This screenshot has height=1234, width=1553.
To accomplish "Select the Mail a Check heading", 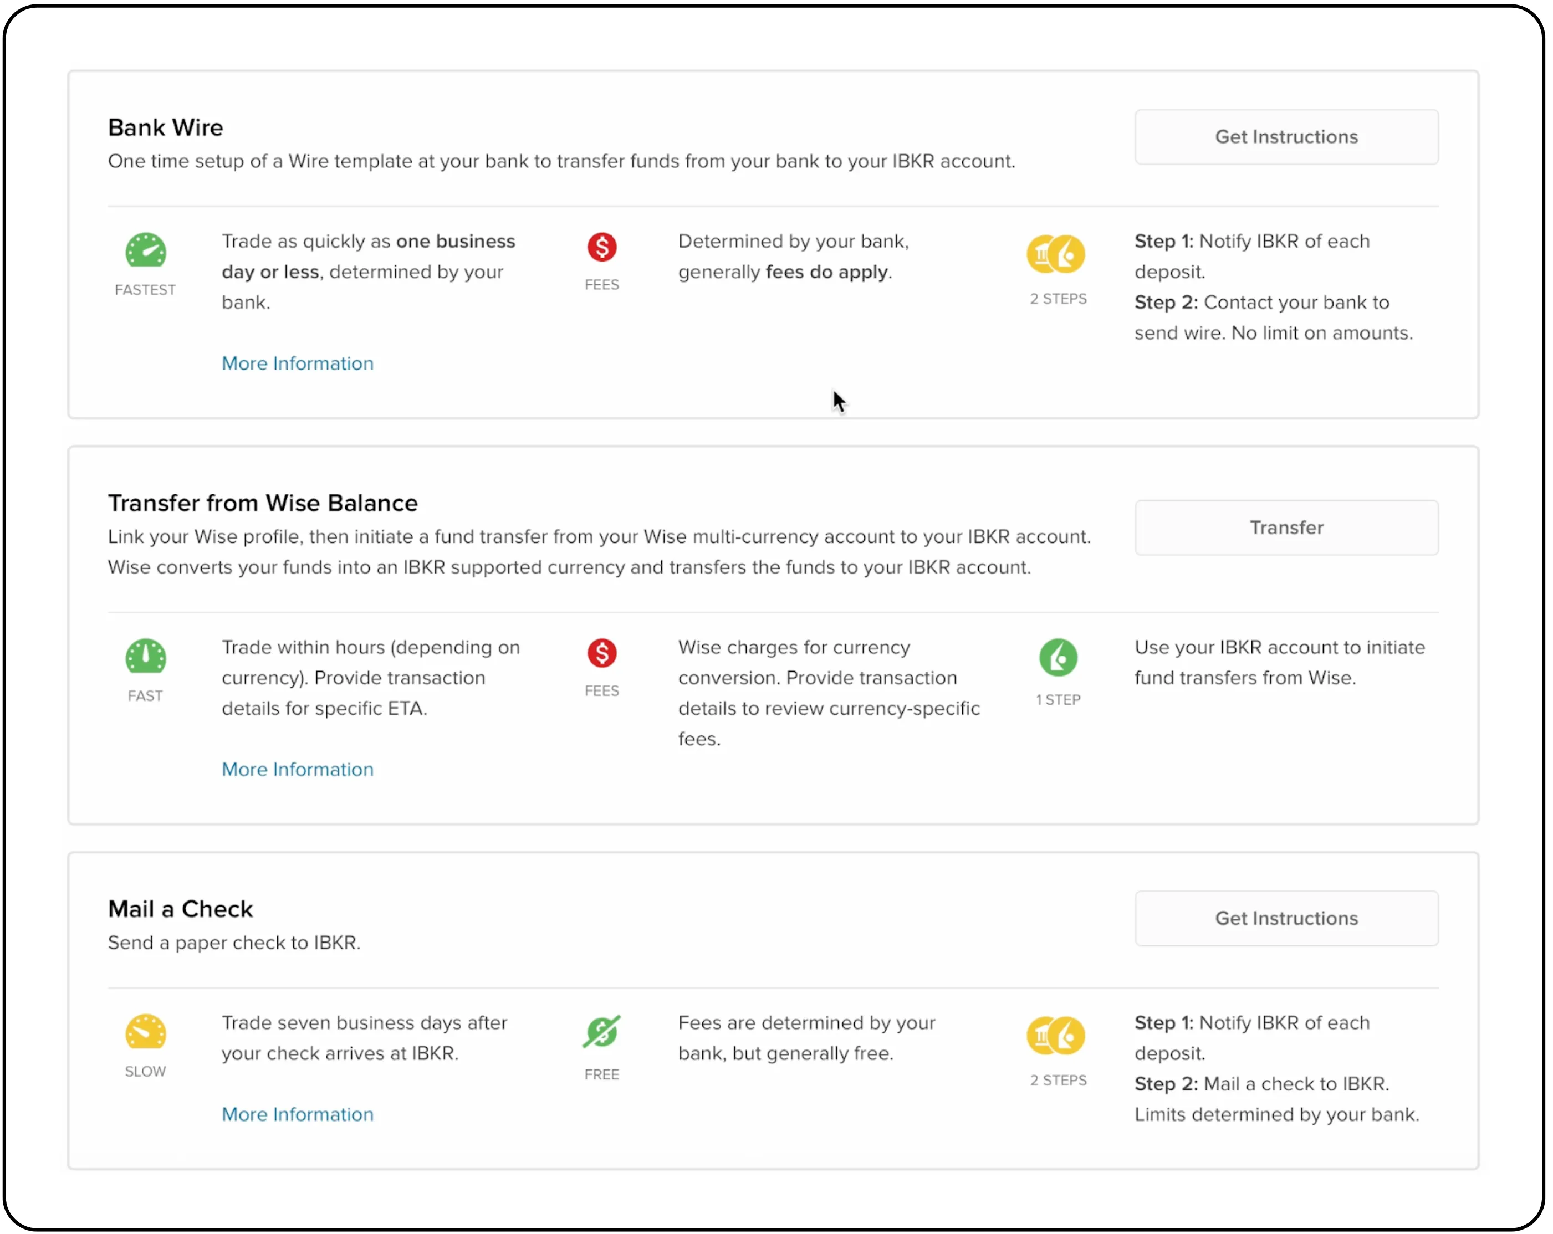I will click(181, 909).
